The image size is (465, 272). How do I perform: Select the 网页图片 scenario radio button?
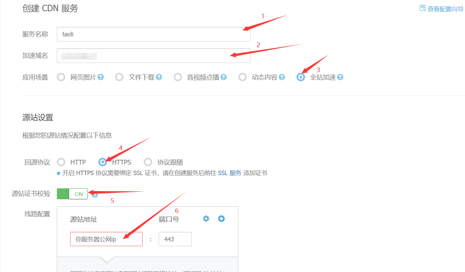point(61,77)
